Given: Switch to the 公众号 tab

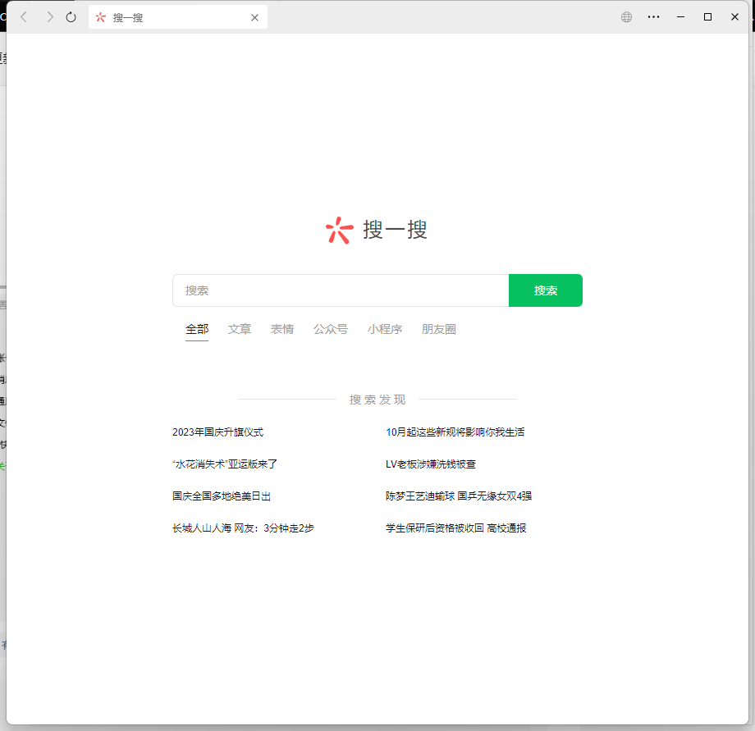Looking at the screenshot, I should (x=330, y=329).
